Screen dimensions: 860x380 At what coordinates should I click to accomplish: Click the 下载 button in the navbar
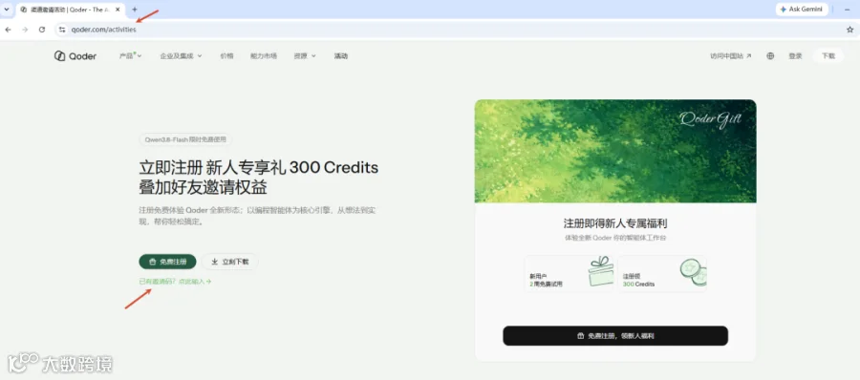(x=828, y=56)
